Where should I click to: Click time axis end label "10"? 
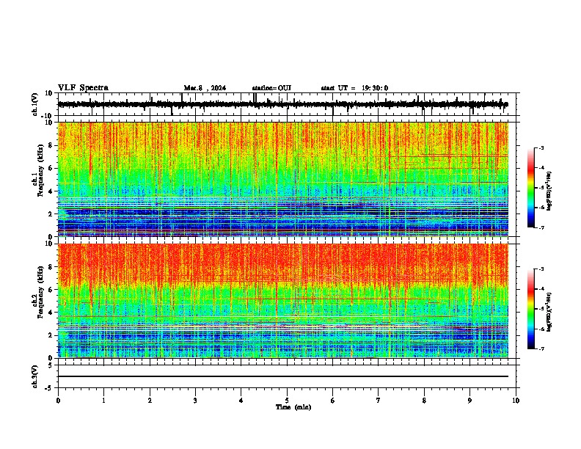pyautogui.click(x=516, y=401)
